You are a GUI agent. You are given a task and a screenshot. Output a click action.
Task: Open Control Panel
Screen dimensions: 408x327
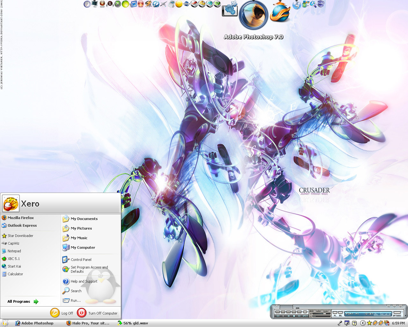tap(77, 260)
